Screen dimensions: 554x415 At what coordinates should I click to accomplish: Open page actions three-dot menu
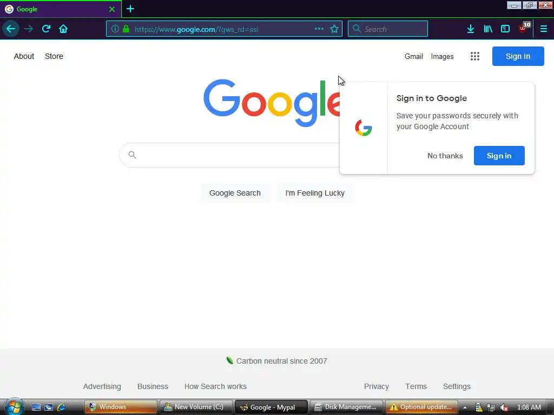pos(319,29)
